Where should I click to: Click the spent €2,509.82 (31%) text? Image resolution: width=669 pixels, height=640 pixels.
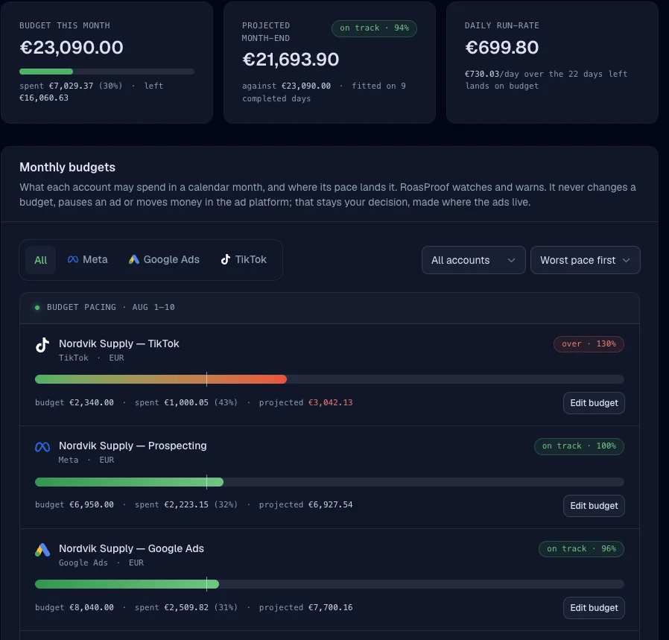pos(186,607)
